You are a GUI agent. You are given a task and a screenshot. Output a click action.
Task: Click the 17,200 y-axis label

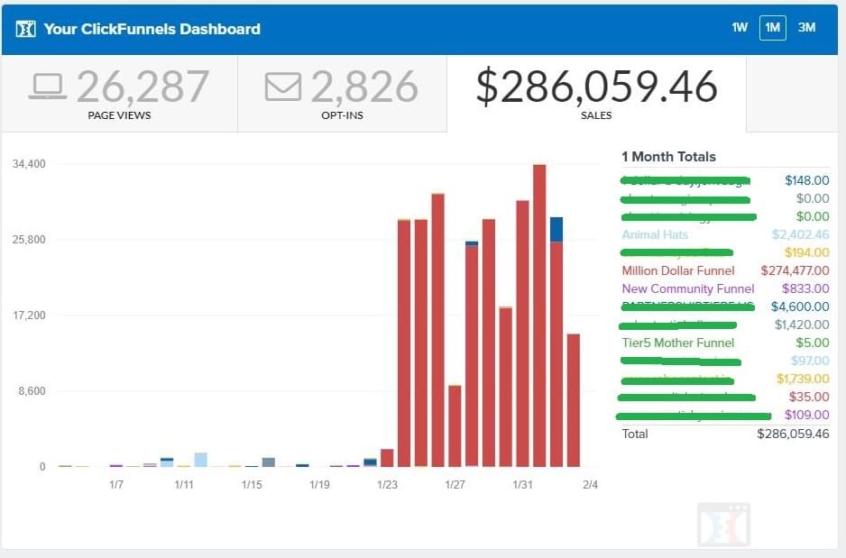[29, 316]
